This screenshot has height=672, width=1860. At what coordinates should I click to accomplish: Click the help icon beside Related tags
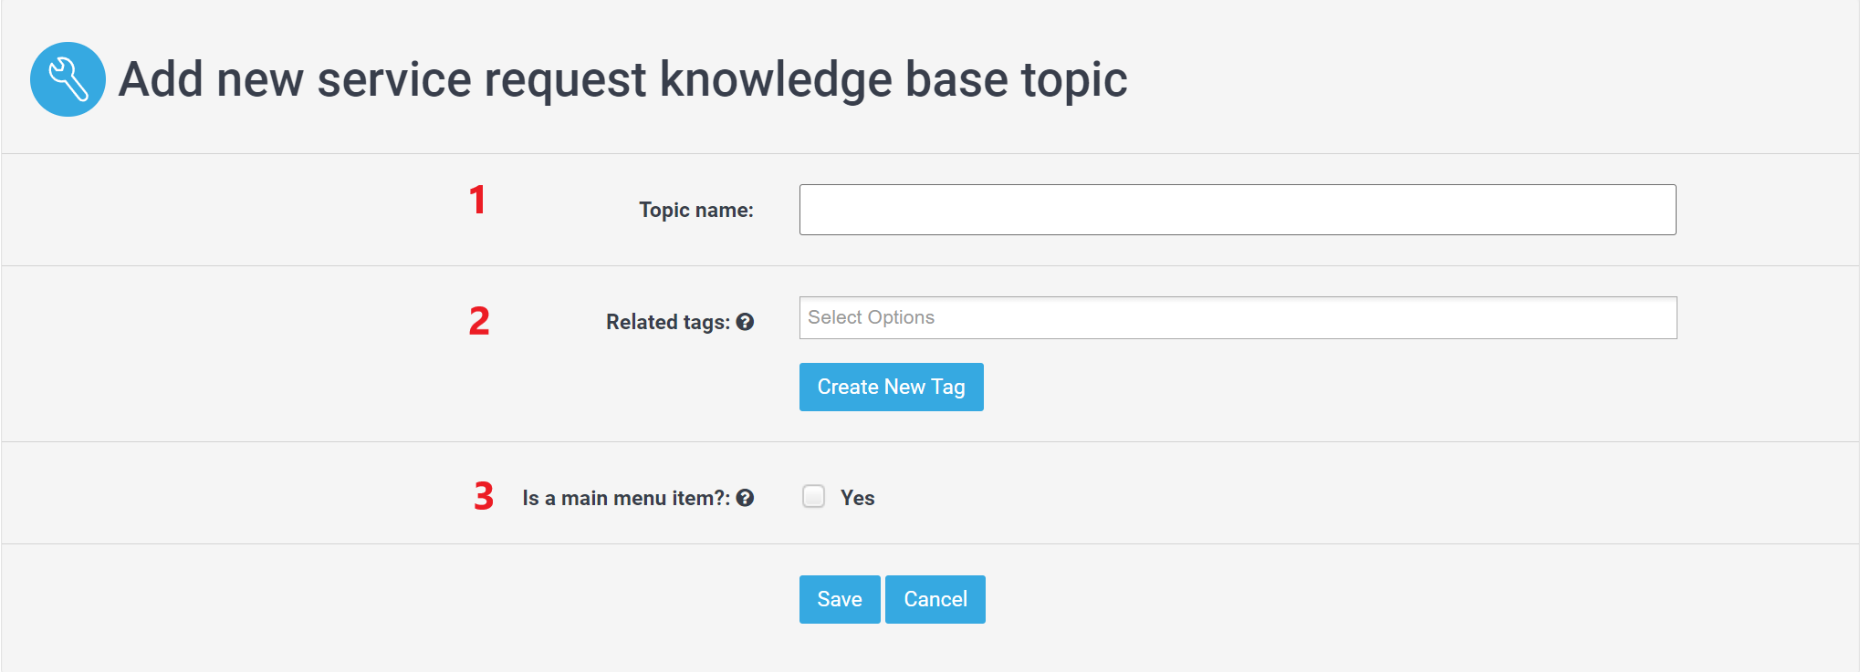point(745,322)
